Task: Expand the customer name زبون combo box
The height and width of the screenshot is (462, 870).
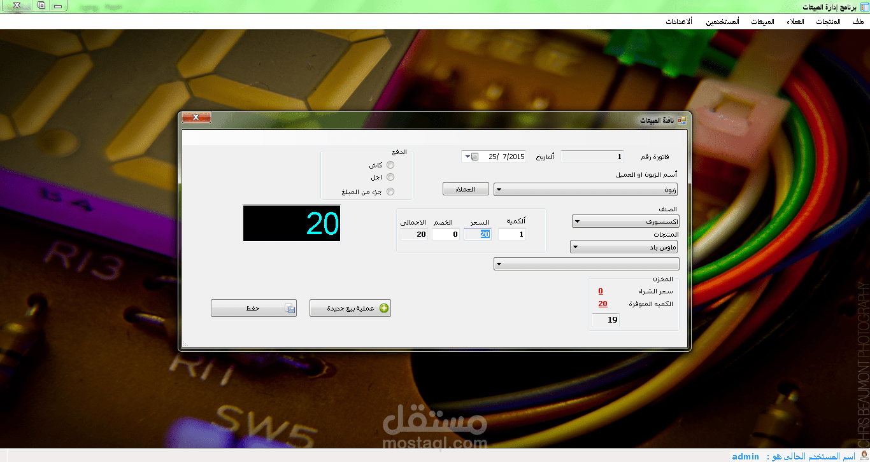Action: point(586,189)
